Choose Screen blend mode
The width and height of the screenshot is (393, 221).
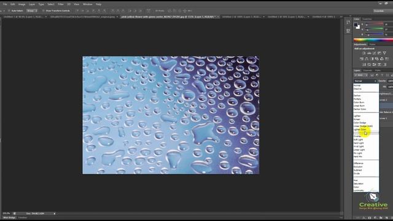point(366,119)
